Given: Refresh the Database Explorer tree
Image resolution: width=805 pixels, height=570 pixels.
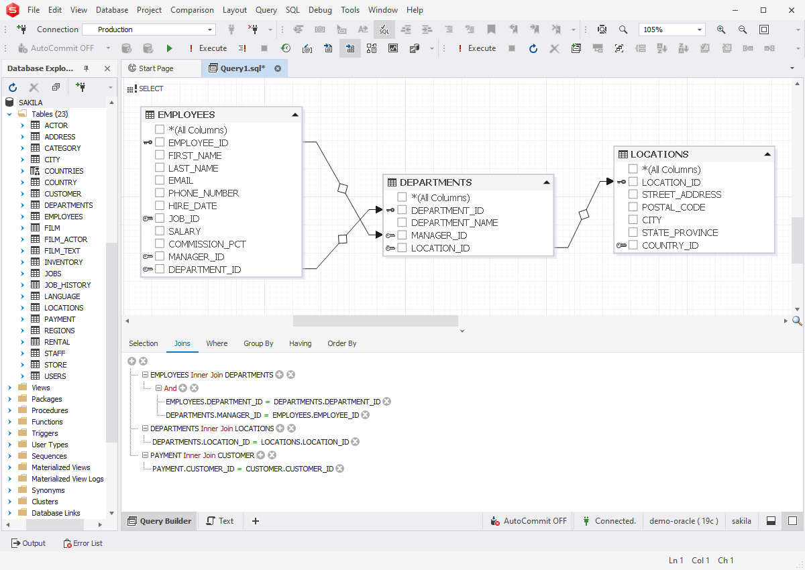Looking at the screenshot, I should [13, 87].
